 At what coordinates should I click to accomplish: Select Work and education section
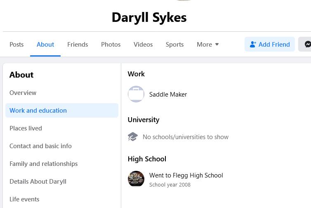[38, 111]
